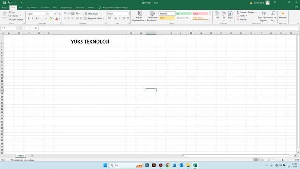Decrease the font size with smaller A
The height and width of the screenshot is (169, 300).
pyautogui.click(x=59, y=14)
